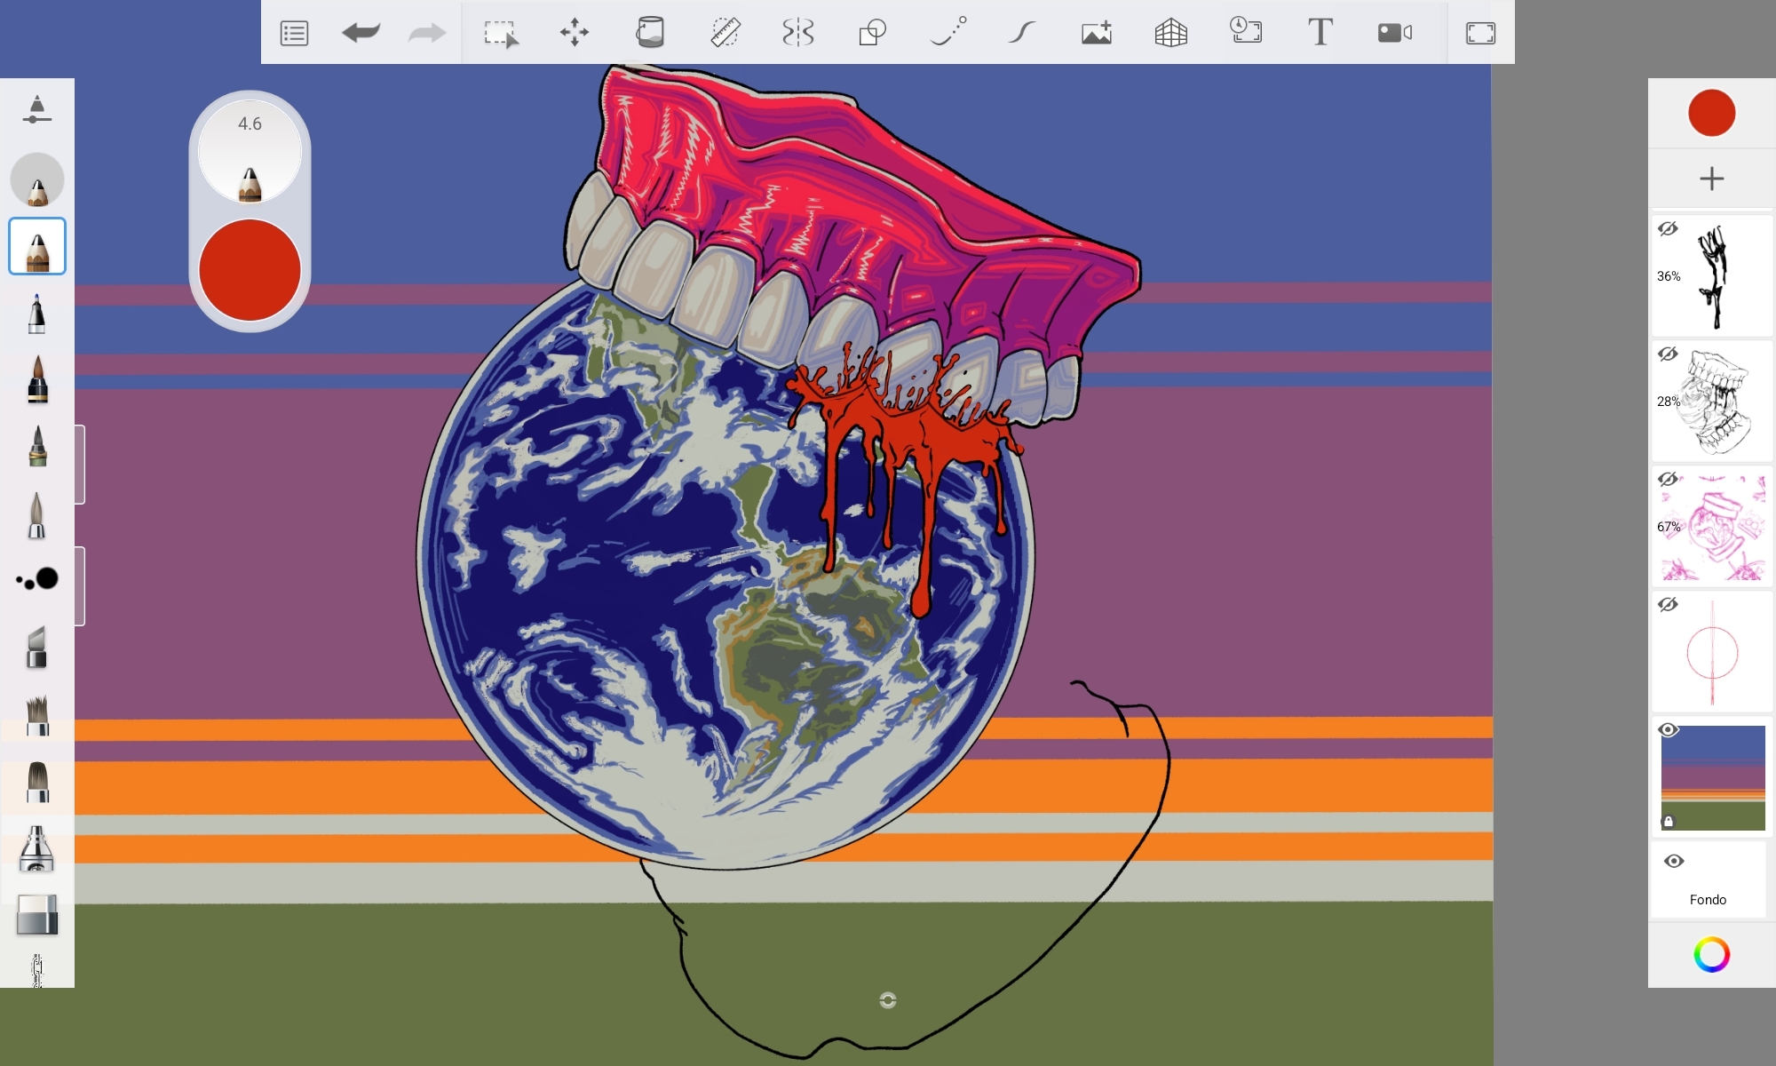Show the hidden 36% opacity layer
Viewport: 1776px width, 1066px height.
(1668, 229)
